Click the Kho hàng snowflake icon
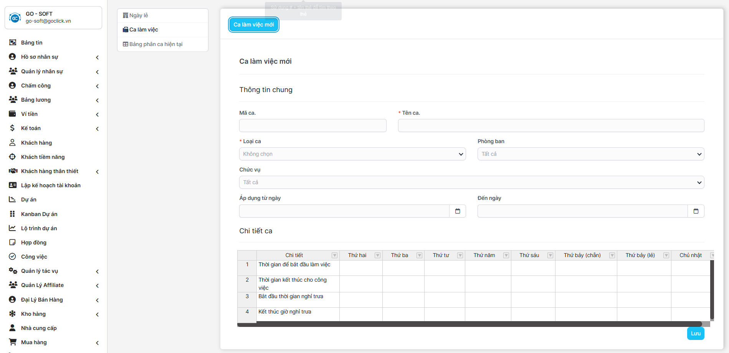Image resolution: width=729 pixels, height=353 pixels. click(13, 314)
